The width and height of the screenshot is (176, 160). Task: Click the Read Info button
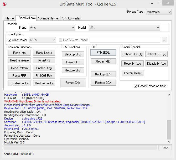tap(19, 53)
